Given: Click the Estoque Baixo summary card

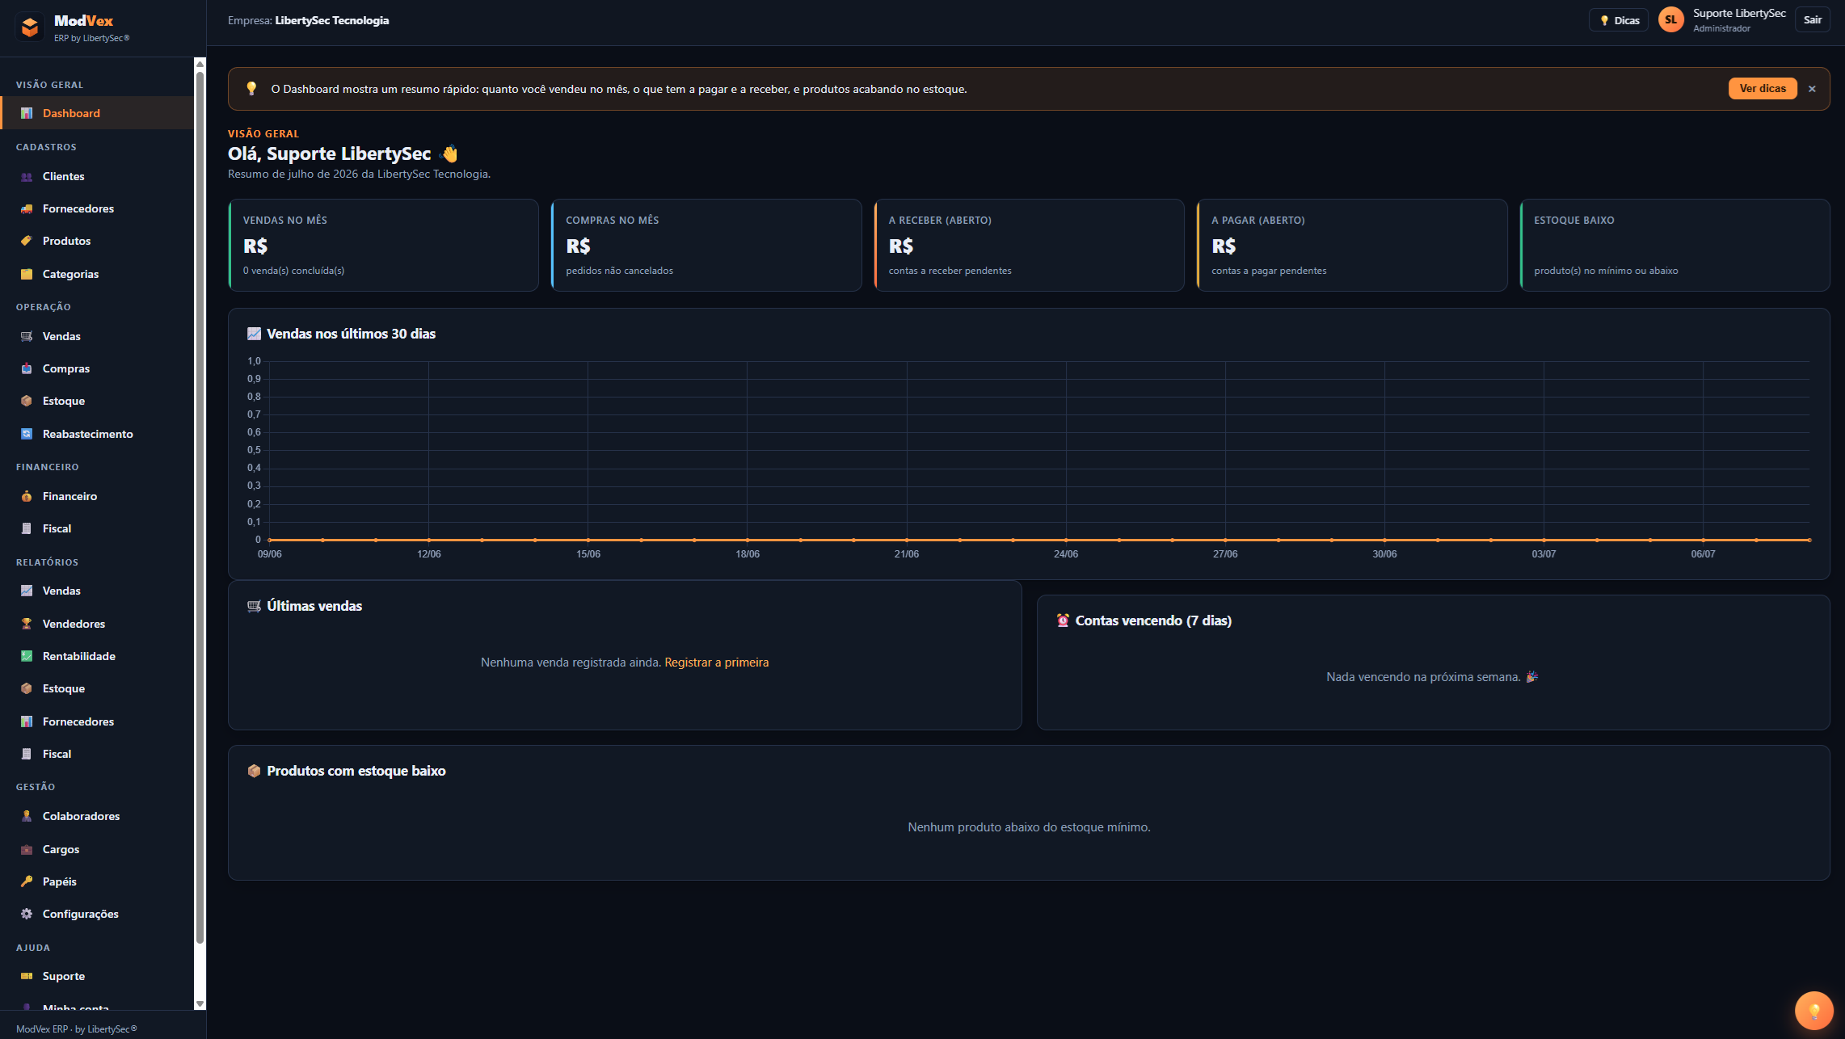Looking at the screenshot, I should (x=1674, y=246).
